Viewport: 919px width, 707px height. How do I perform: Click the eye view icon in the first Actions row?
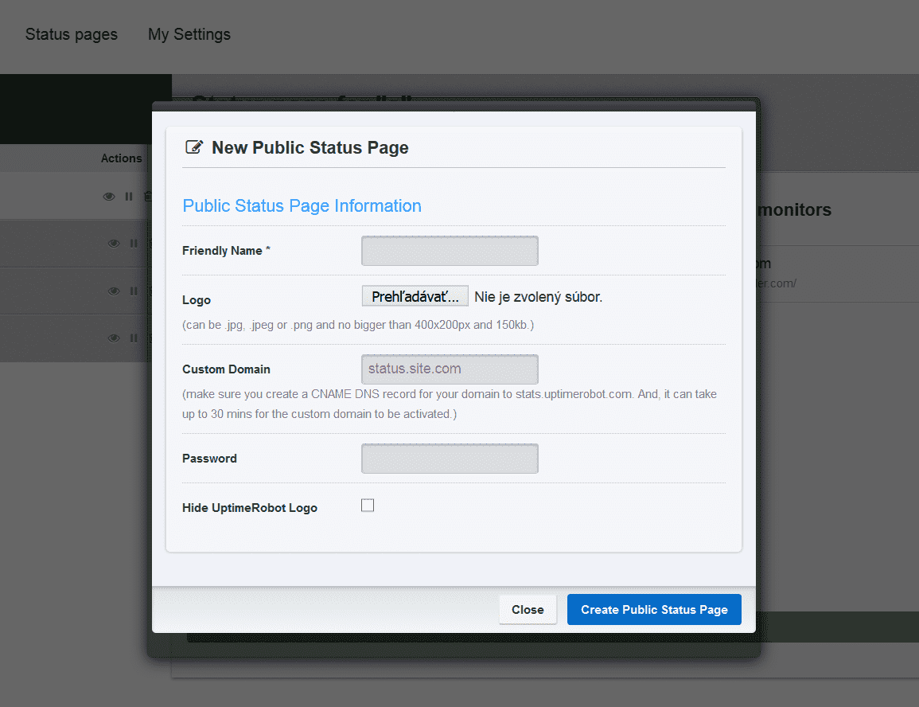(109, 196)
